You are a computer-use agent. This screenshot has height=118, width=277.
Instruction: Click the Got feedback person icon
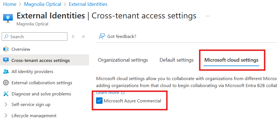point(102,37)
